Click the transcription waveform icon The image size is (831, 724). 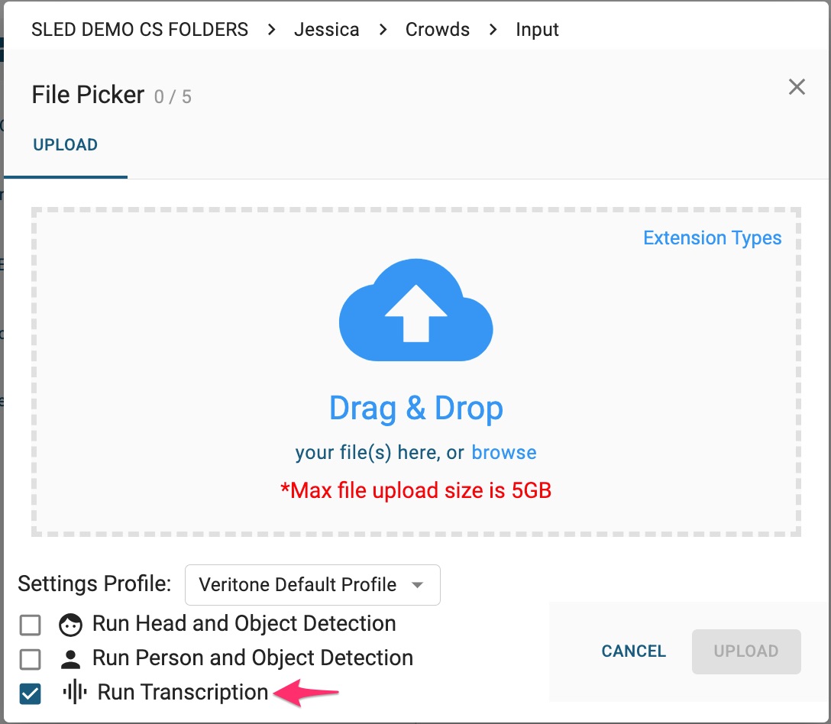tap(74, 693)
